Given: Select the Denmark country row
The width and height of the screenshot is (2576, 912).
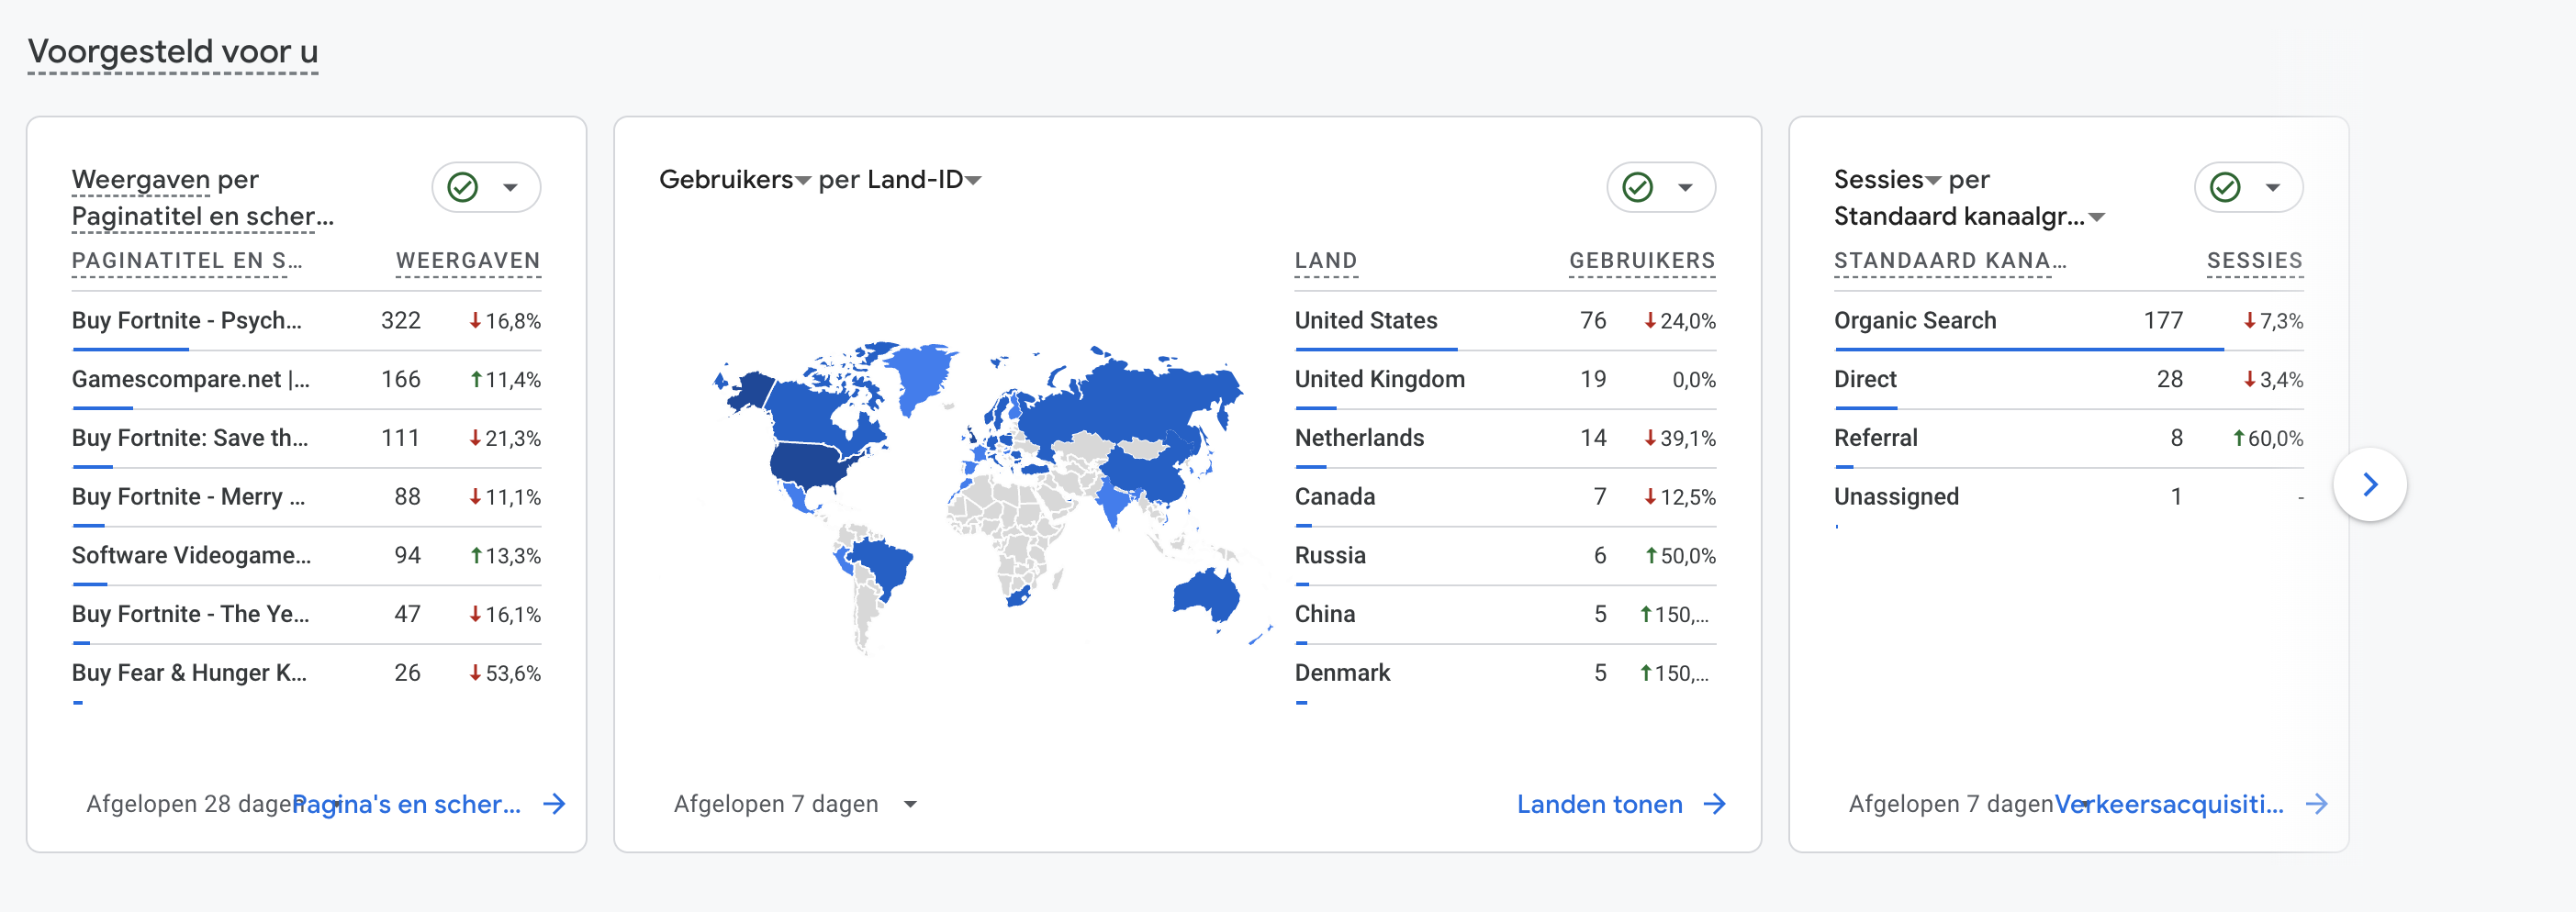Looking at the screenshot, I should tap(1505, 674).
